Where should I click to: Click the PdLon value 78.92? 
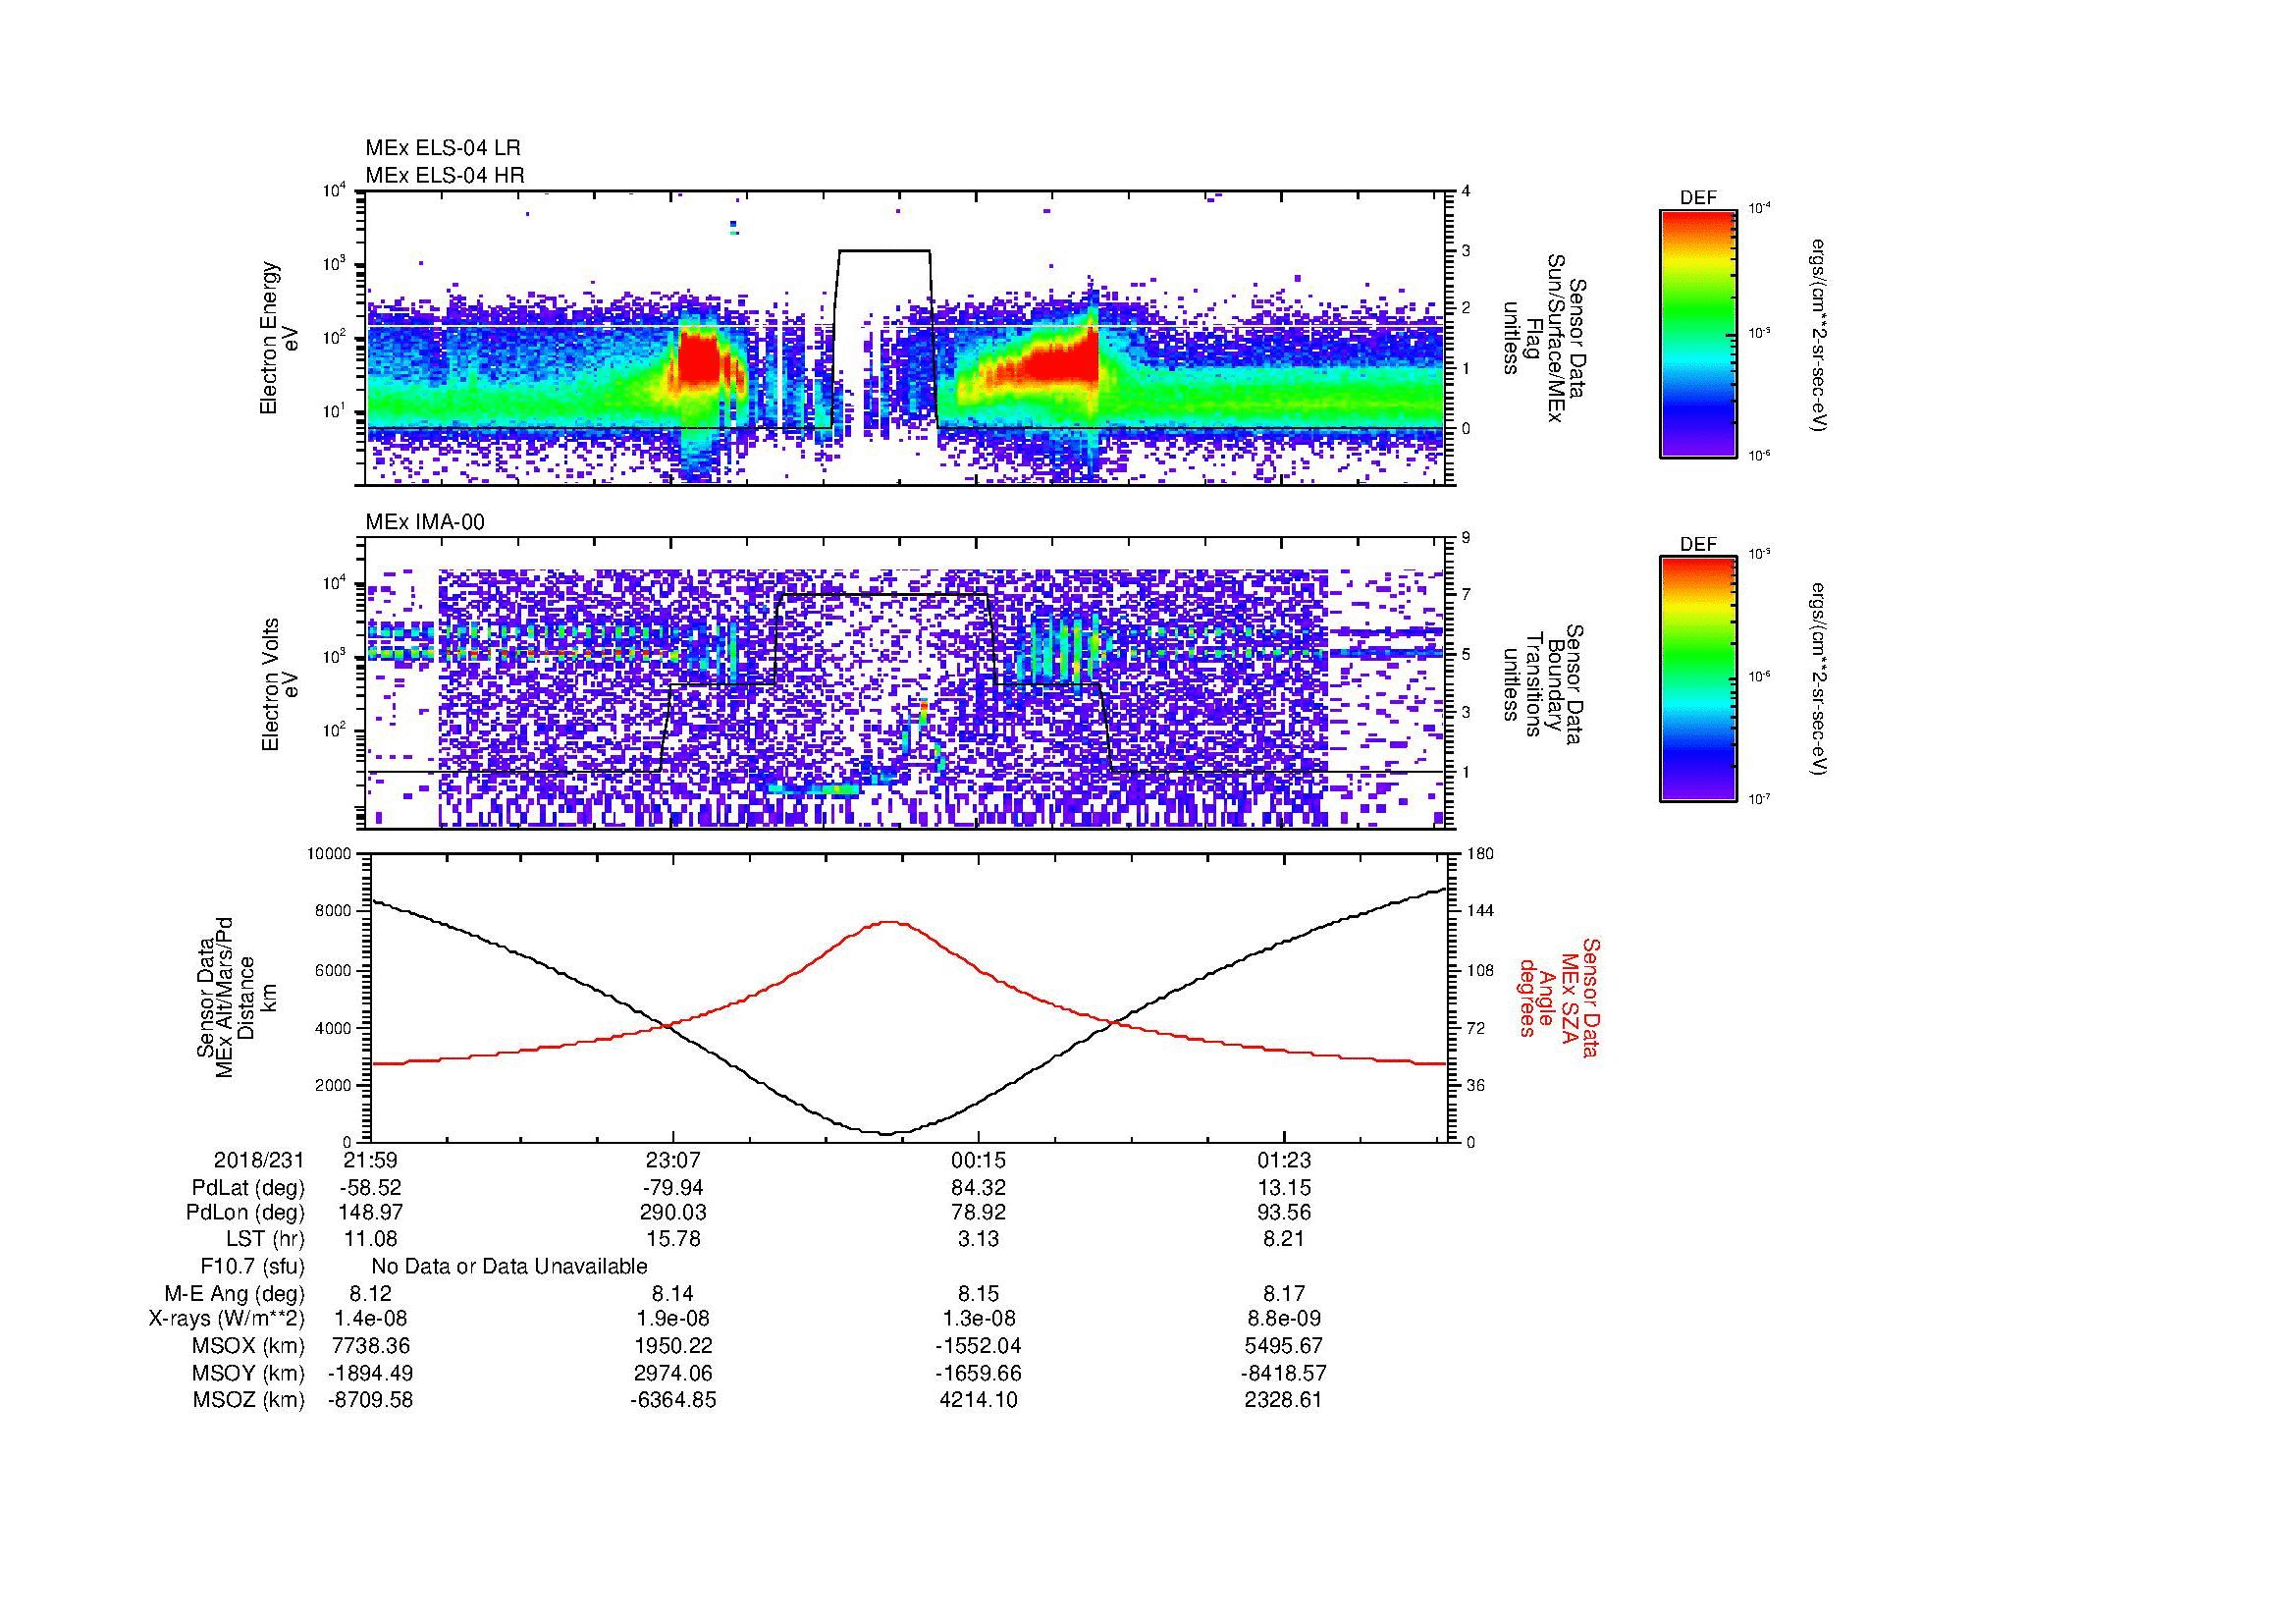(978, 1213)
